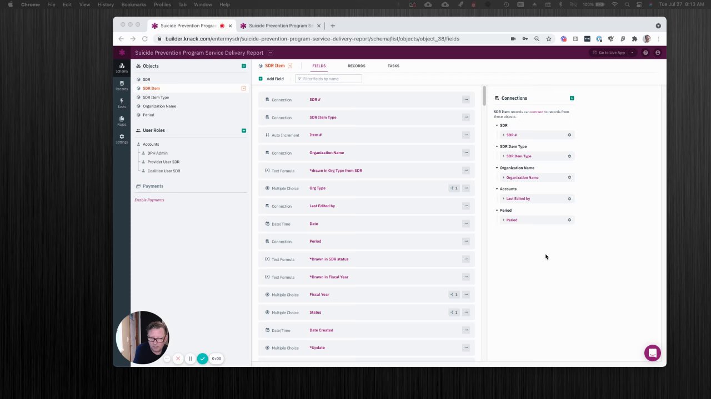Open settings gear for Last Edited by connection

tap(569, 198)
